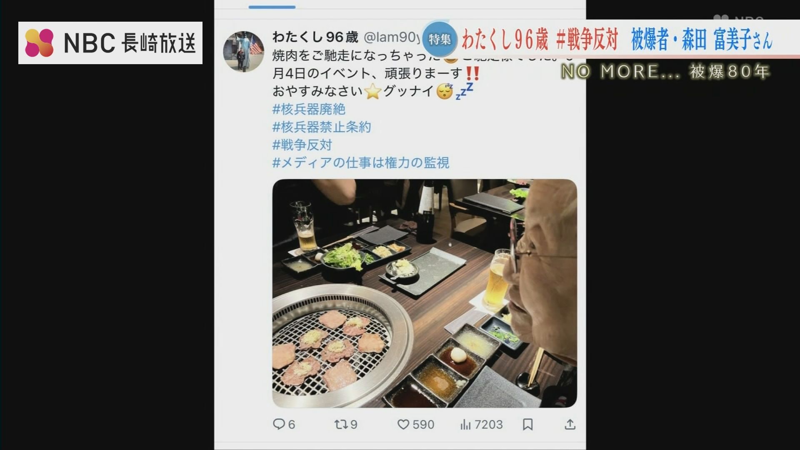Open the view analytics bar icon

click(x=465, y=425)
